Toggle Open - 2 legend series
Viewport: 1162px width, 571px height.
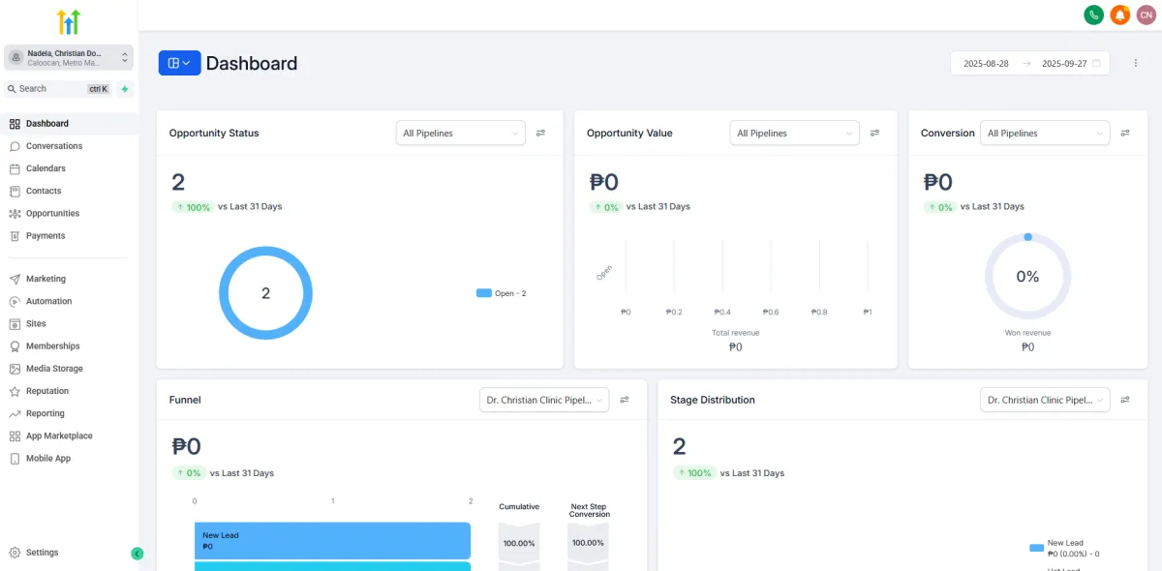[x=502, y=293]
